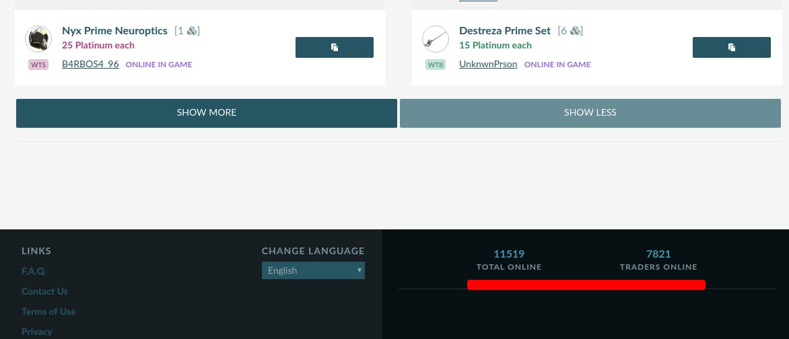The width and height of the screenshot is (789, 339).
Task: Open the Privacy footer link
Action: pos(37,332)
